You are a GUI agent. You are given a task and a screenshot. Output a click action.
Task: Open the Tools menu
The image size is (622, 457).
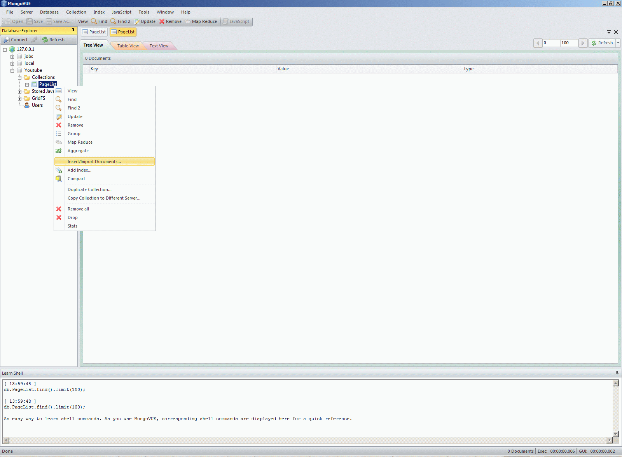(144, 12)
